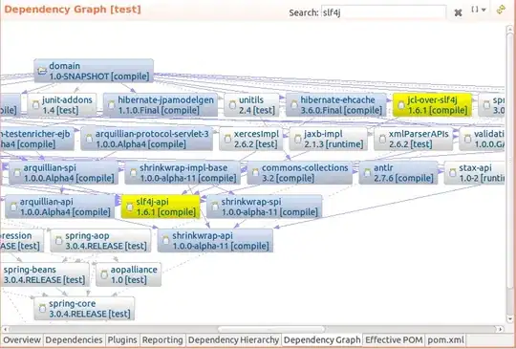Select the xmlParserAPIs 2.6.2 [test] label
Viewport: 516px width, 349px height.
419,139
